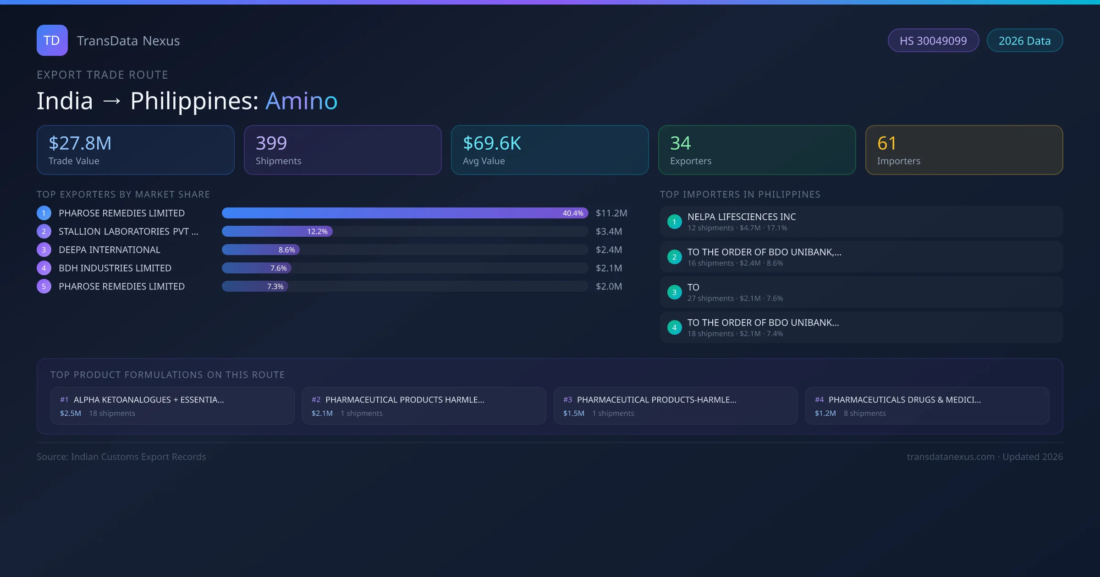Open the $69.6K Avg Value card
Viewport: 1100px width, 577px height.
[550, 150]
